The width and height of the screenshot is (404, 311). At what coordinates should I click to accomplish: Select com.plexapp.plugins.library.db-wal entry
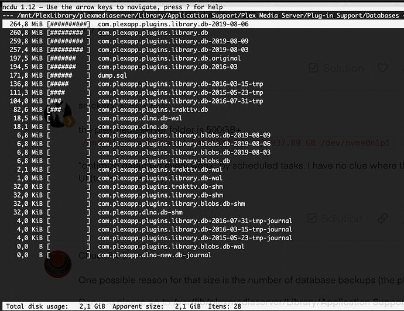pos(160,178)
